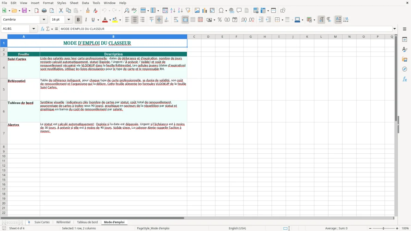Align text left
This screenshot has width=411, height=231.
point(127,20)
